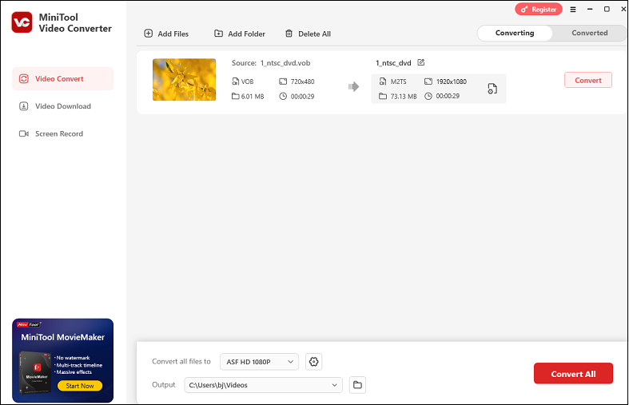Open the Screen Record section
This screenshot has width=629, height=405.
coord(62,133)
